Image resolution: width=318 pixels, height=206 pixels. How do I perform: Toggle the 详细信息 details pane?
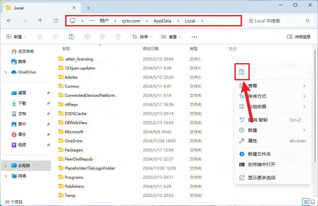point(299,37)
